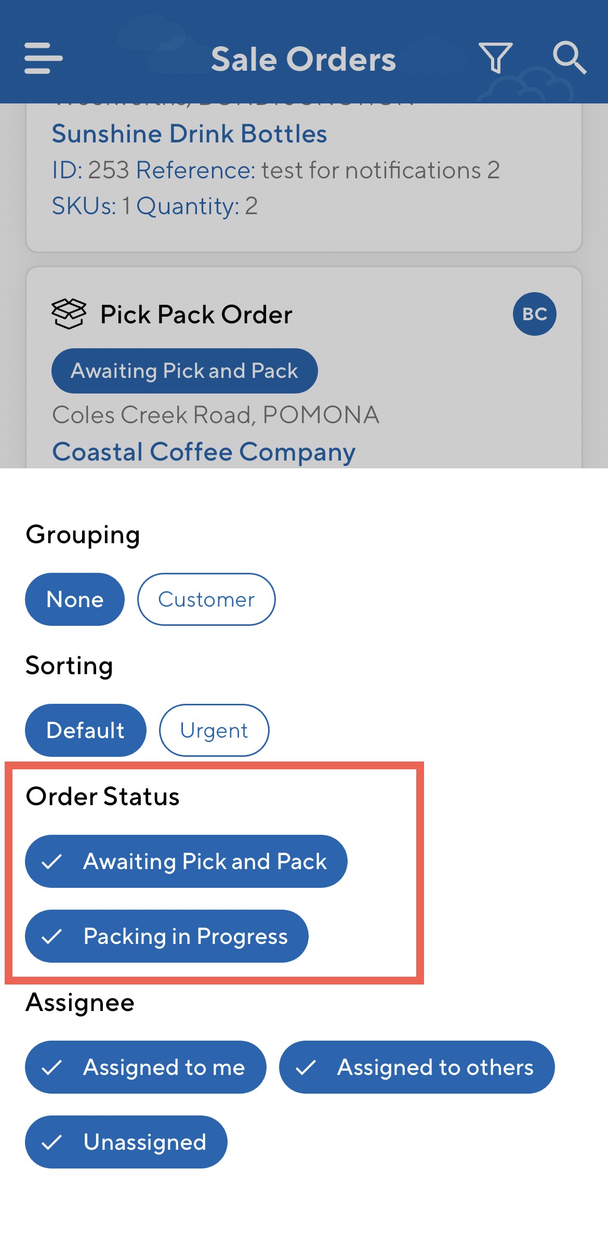The image size is (608, 1234).
Task: Tap the BC assignee avatar badge
Action: tap(534, 314)
